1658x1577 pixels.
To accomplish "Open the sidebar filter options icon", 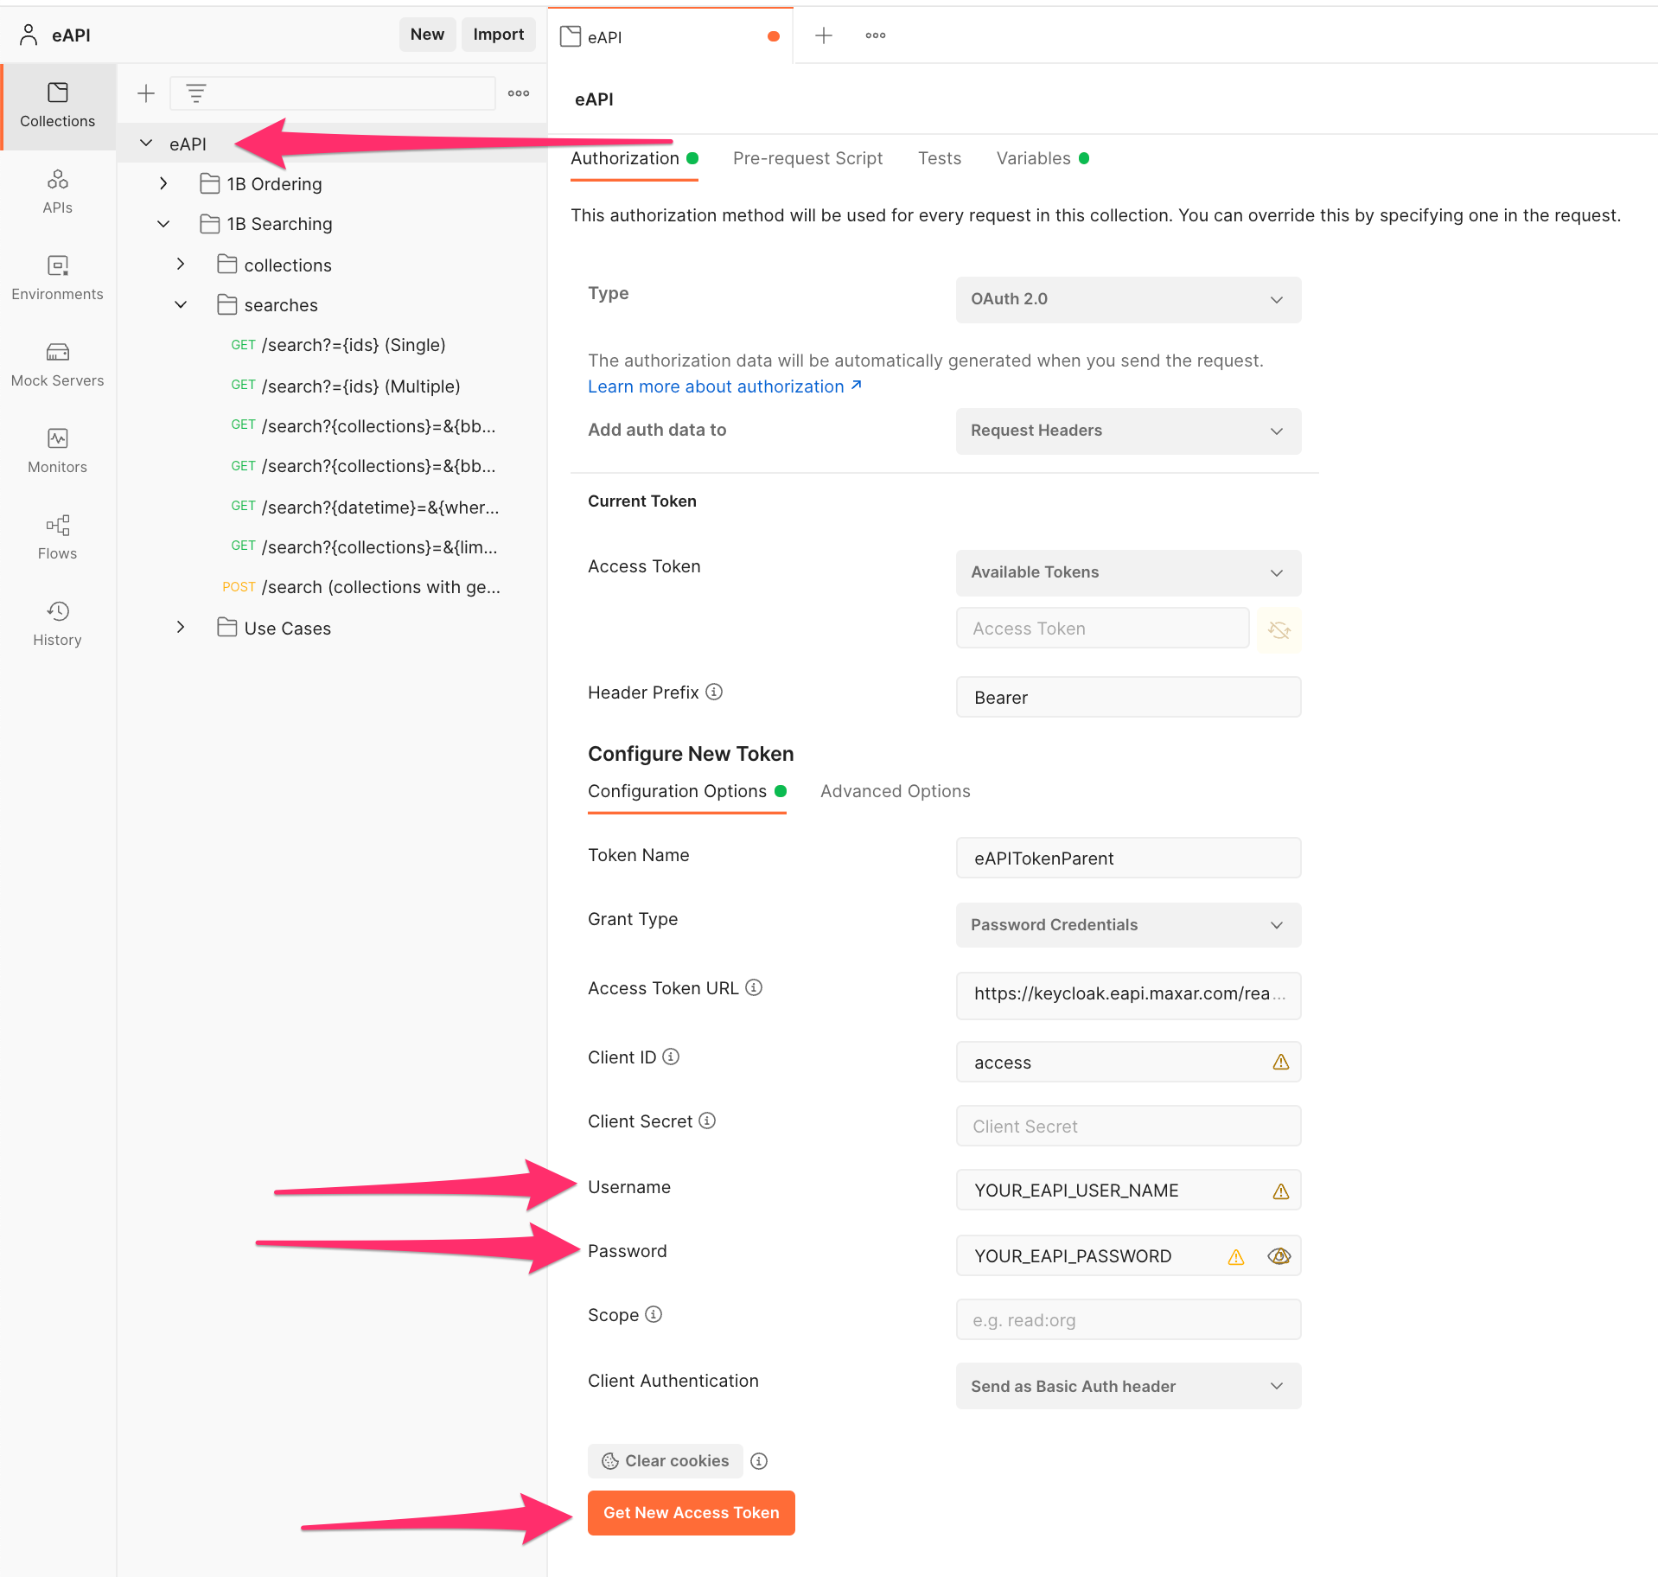I will click(x=195, y=93).
